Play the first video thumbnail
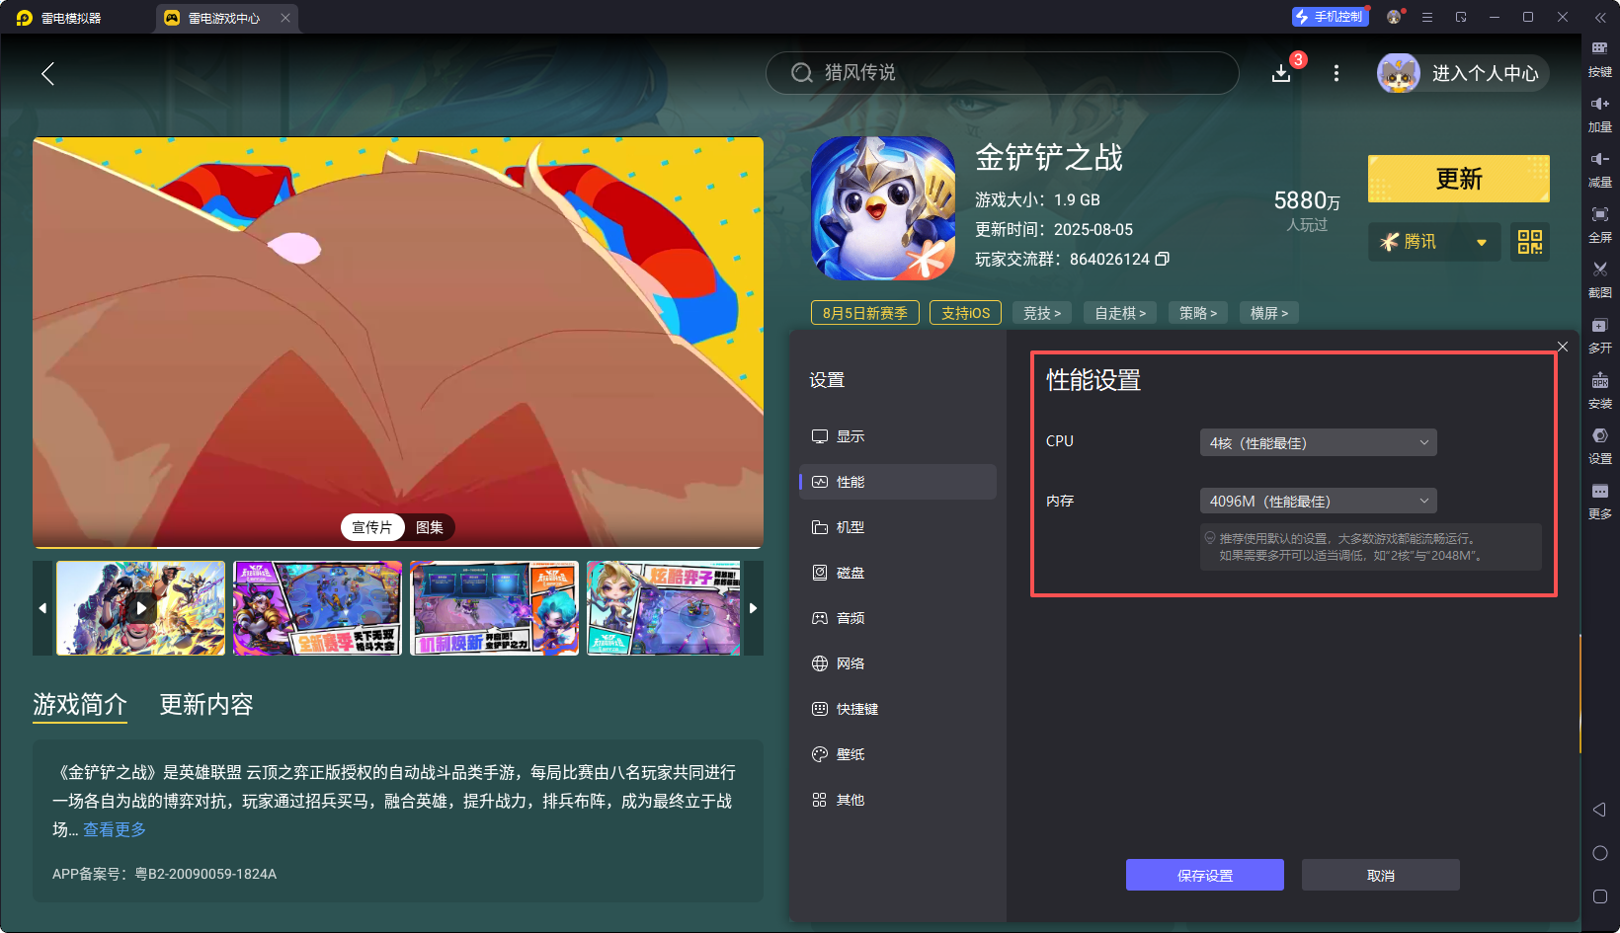This screenshot has height=933, width=1620. (x=141, y=608)
